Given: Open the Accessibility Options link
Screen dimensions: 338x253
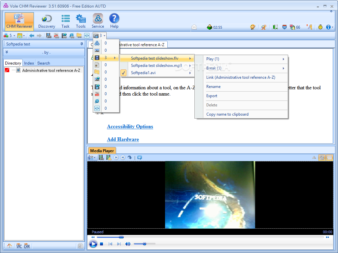Looking at the screenshot, I should coord(130,126).
